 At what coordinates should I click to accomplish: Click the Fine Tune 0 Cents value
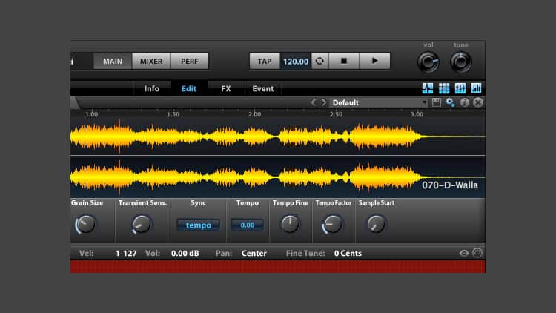(x=348, y=254)
